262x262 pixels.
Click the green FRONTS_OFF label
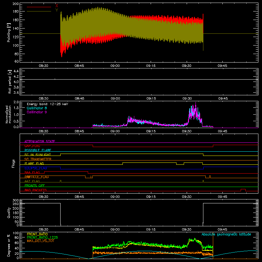[x=35, y=185]
